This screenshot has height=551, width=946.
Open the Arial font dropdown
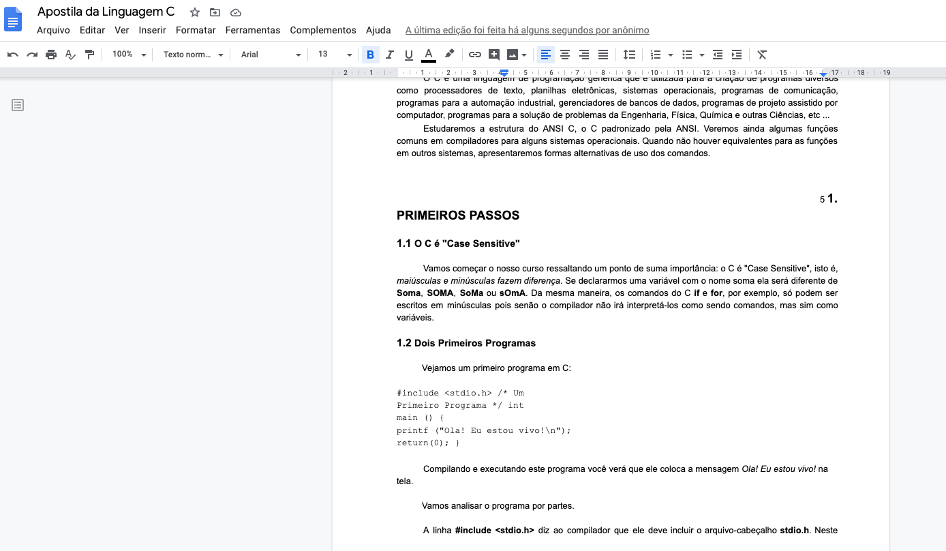coord(271,55)
